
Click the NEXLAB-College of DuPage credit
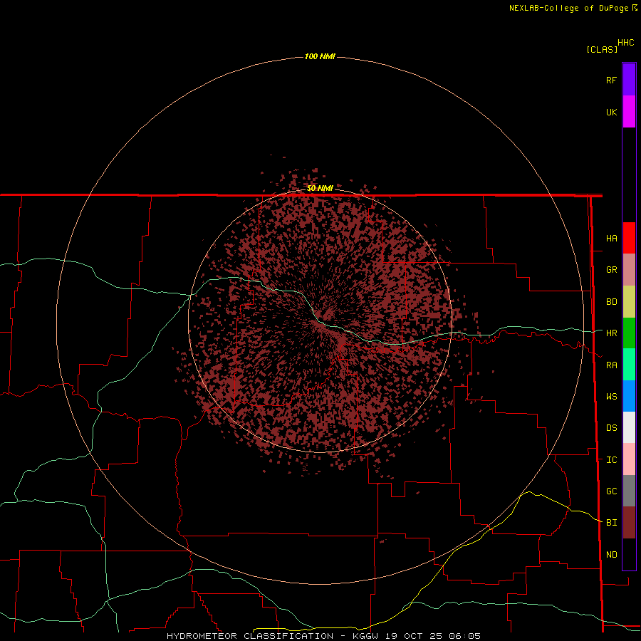tap(569, 8)
